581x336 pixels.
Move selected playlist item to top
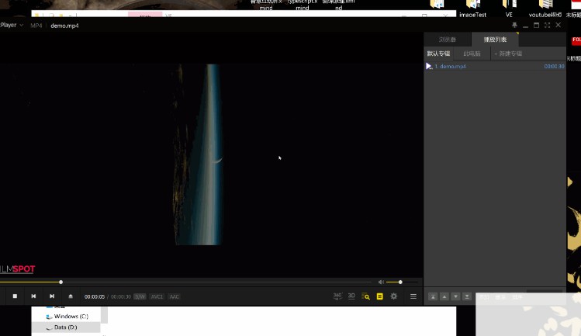pos(433,296)
